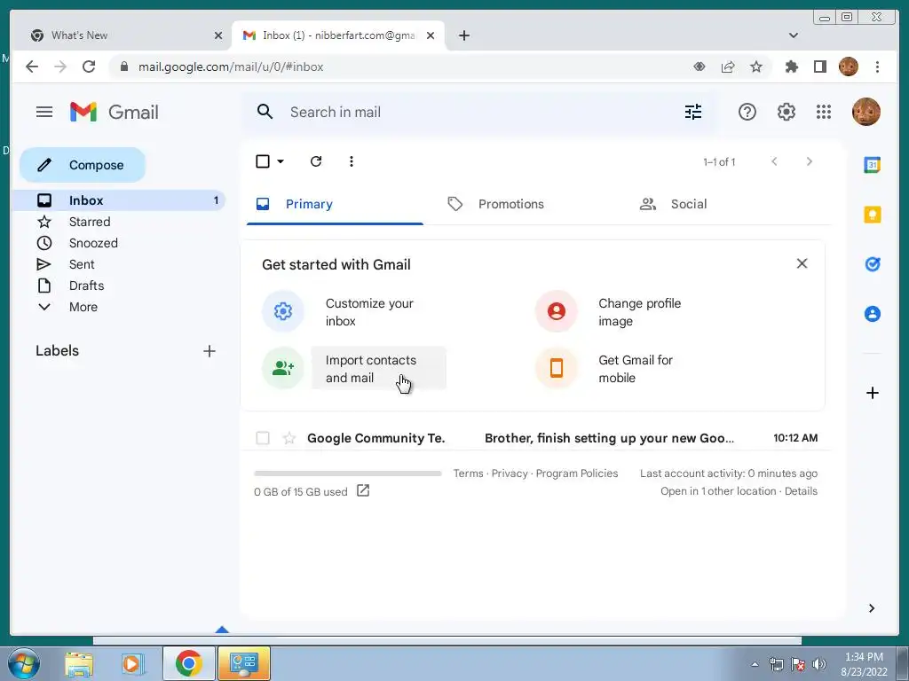Bookmark this page with the star
909x681 pixels.
[x=756, y=67]
